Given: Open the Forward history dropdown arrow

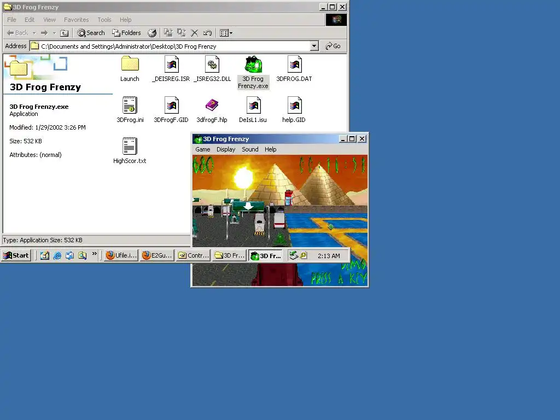Looking at the screenshot, I should 54,33.
